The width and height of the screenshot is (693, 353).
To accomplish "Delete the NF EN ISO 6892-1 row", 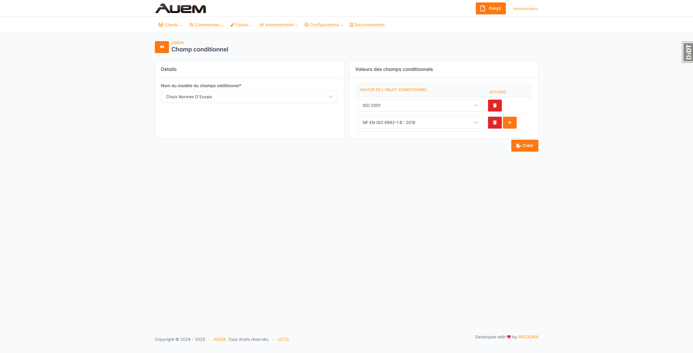I will tap(494, 123).
